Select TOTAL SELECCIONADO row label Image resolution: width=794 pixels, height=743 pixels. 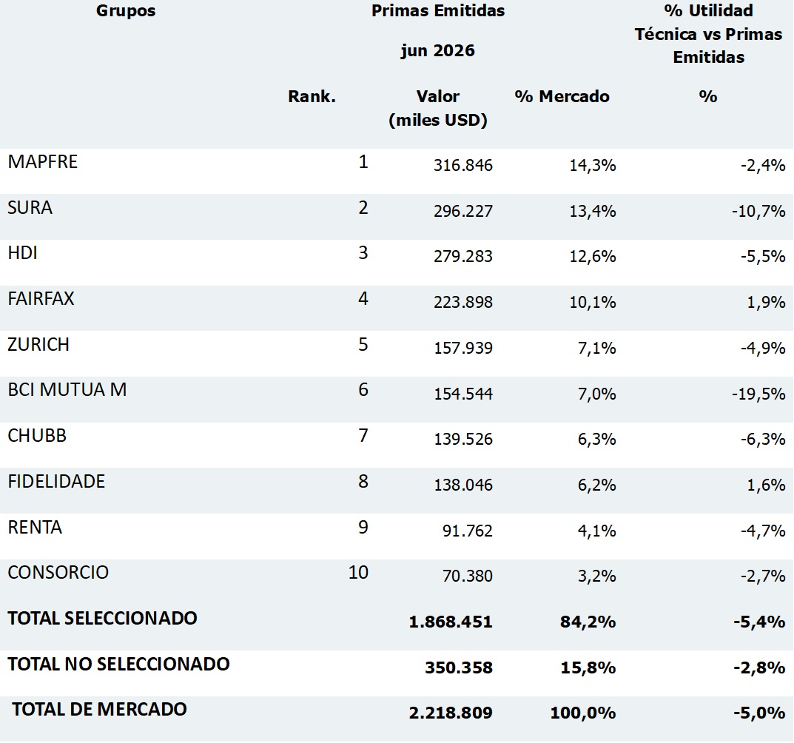[102, 619]
